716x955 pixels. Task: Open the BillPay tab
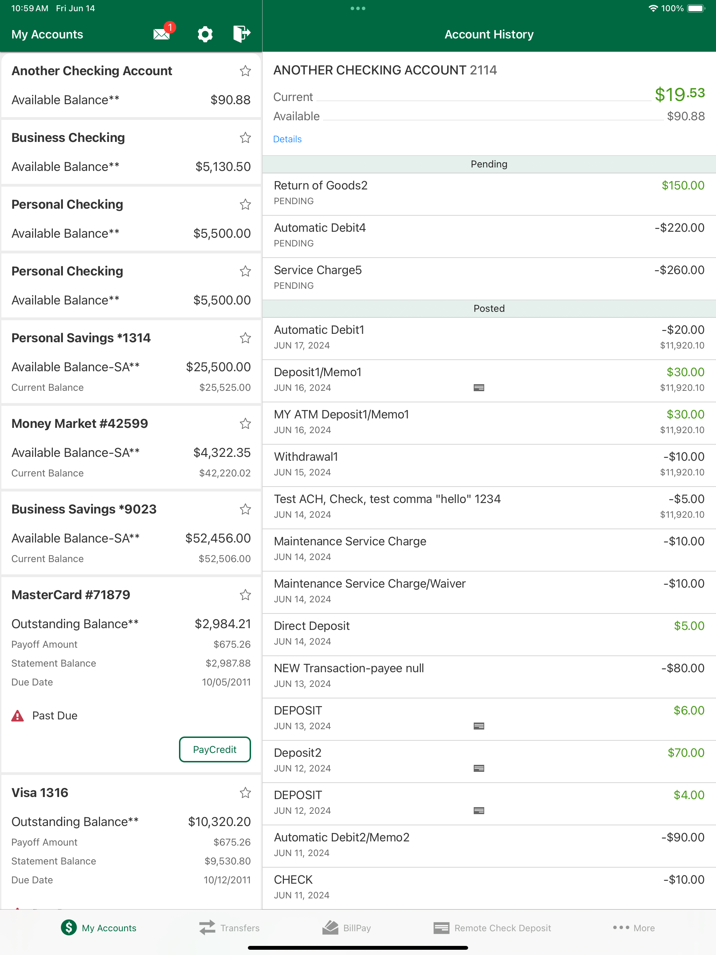(x=347, y=928)
